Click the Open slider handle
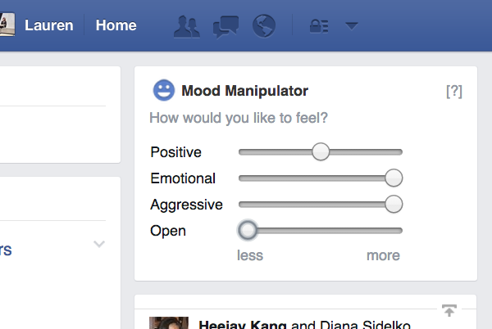This screenshot has width=492, height=329. [248, 230]
